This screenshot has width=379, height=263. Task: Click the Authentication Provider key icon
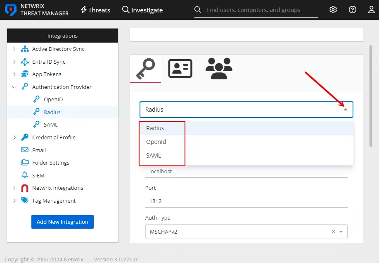tap(25, 87)
